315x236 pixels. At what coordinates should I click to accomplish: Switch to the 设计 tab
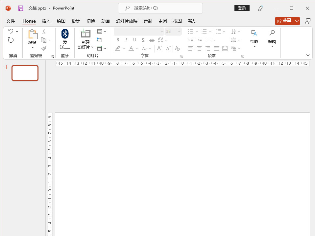76,21
